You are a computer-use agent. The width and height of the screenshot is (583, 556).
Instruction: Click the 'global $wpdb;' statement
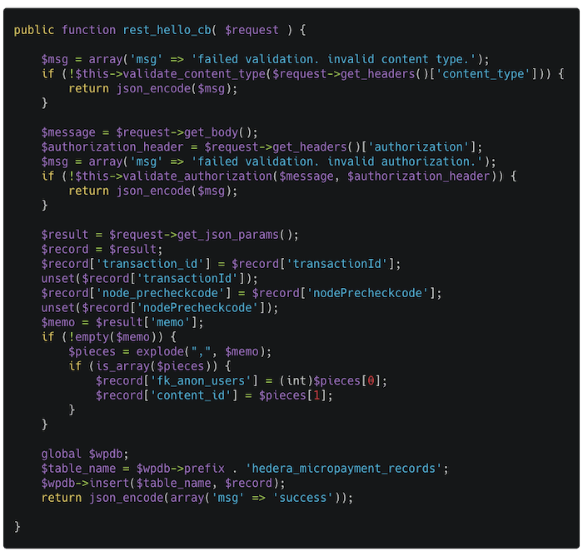[x=85, y=454]
